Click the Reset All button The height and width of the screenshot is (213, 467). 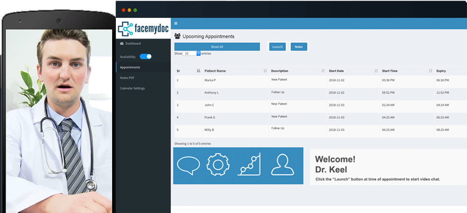217,47
